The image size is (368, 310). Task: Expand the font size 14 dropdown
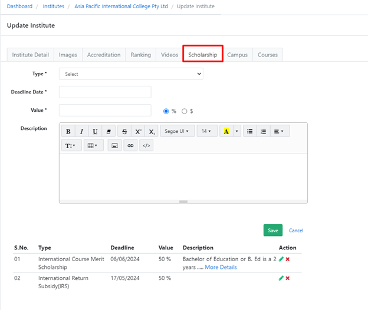click(x=206, y=132)
